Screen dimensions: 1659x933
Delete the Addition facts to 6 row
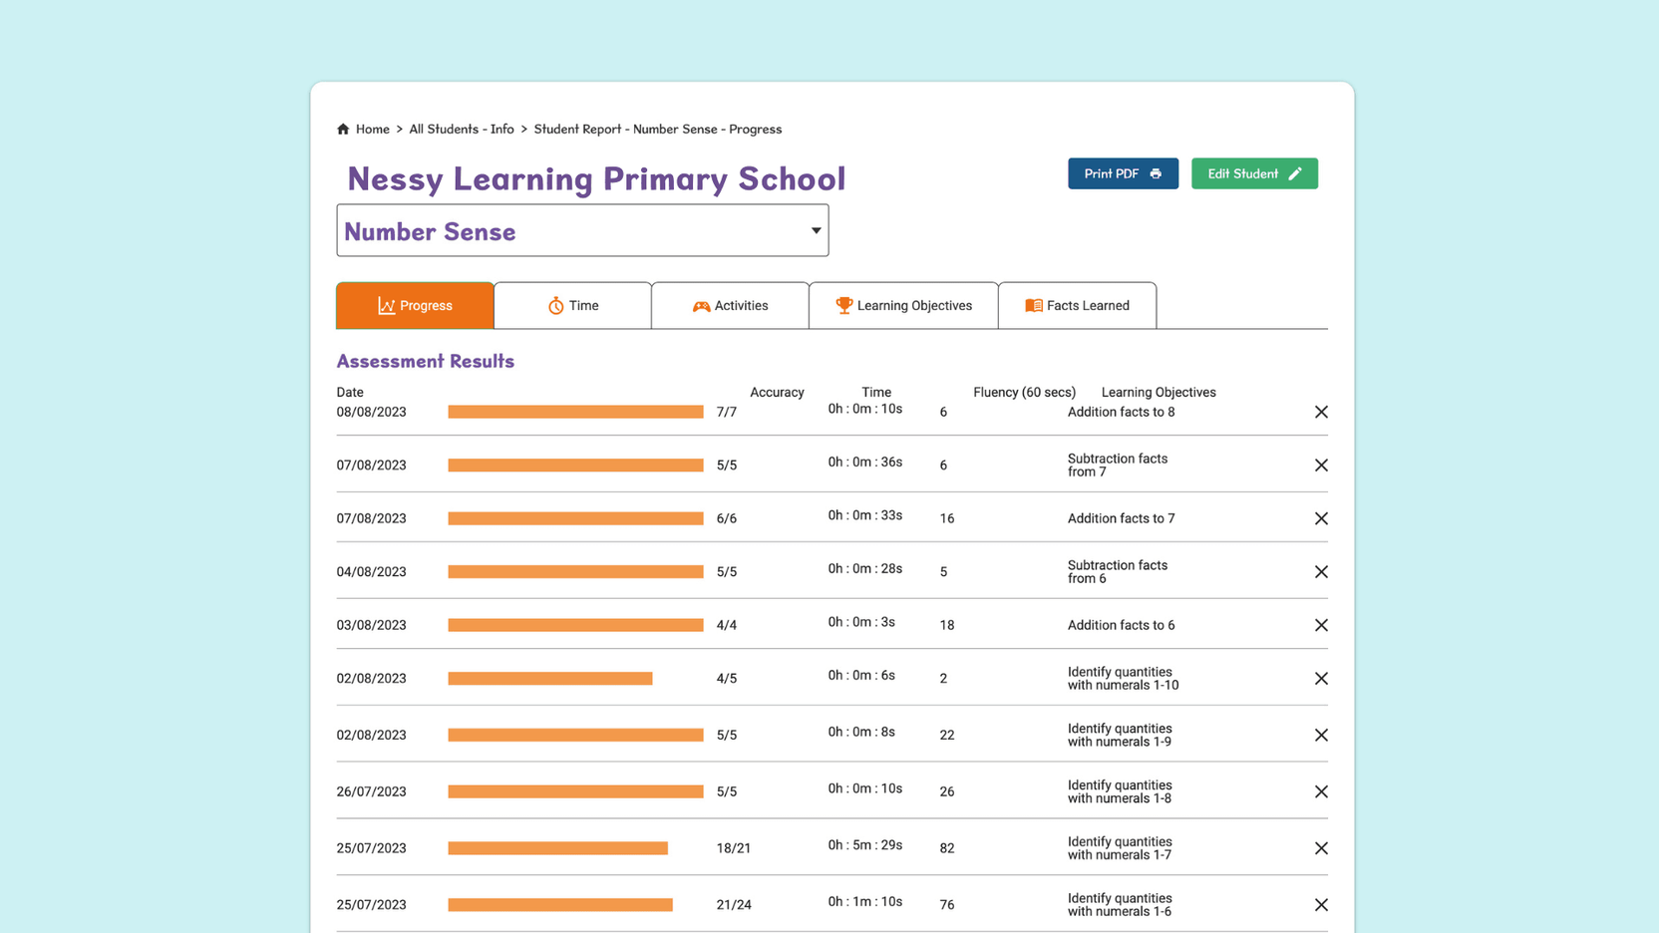1321,625
